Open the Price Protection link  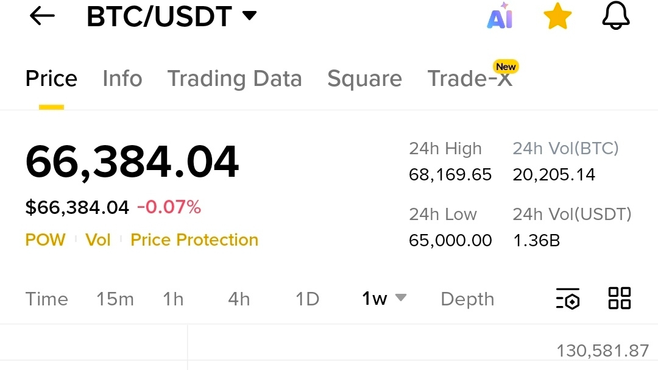194,240
